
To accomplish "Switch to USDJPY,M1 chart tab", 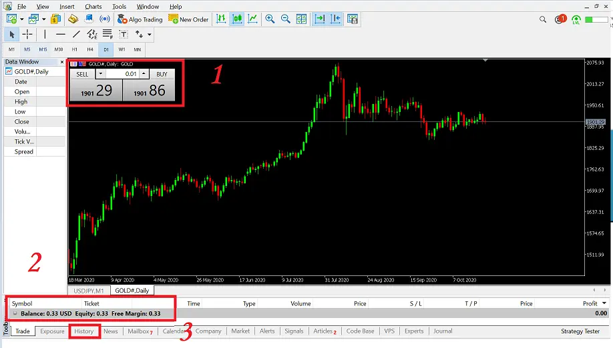I will [x=89, y=290].
